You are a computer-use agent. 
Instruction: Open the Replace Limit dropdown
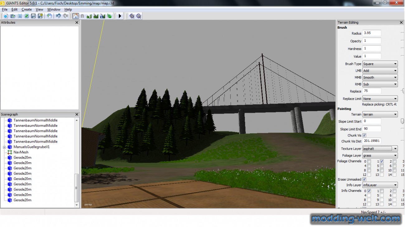[x=380, y=99]
